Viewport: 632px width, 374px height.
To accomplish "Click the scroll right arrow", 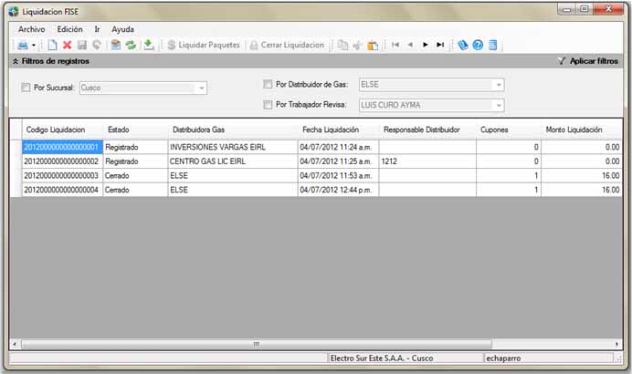I will click(x=616, y=344).
